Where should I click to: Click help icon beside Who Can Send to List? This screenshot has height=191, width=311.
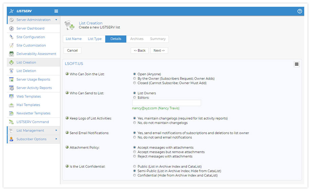tap(67, 93)
